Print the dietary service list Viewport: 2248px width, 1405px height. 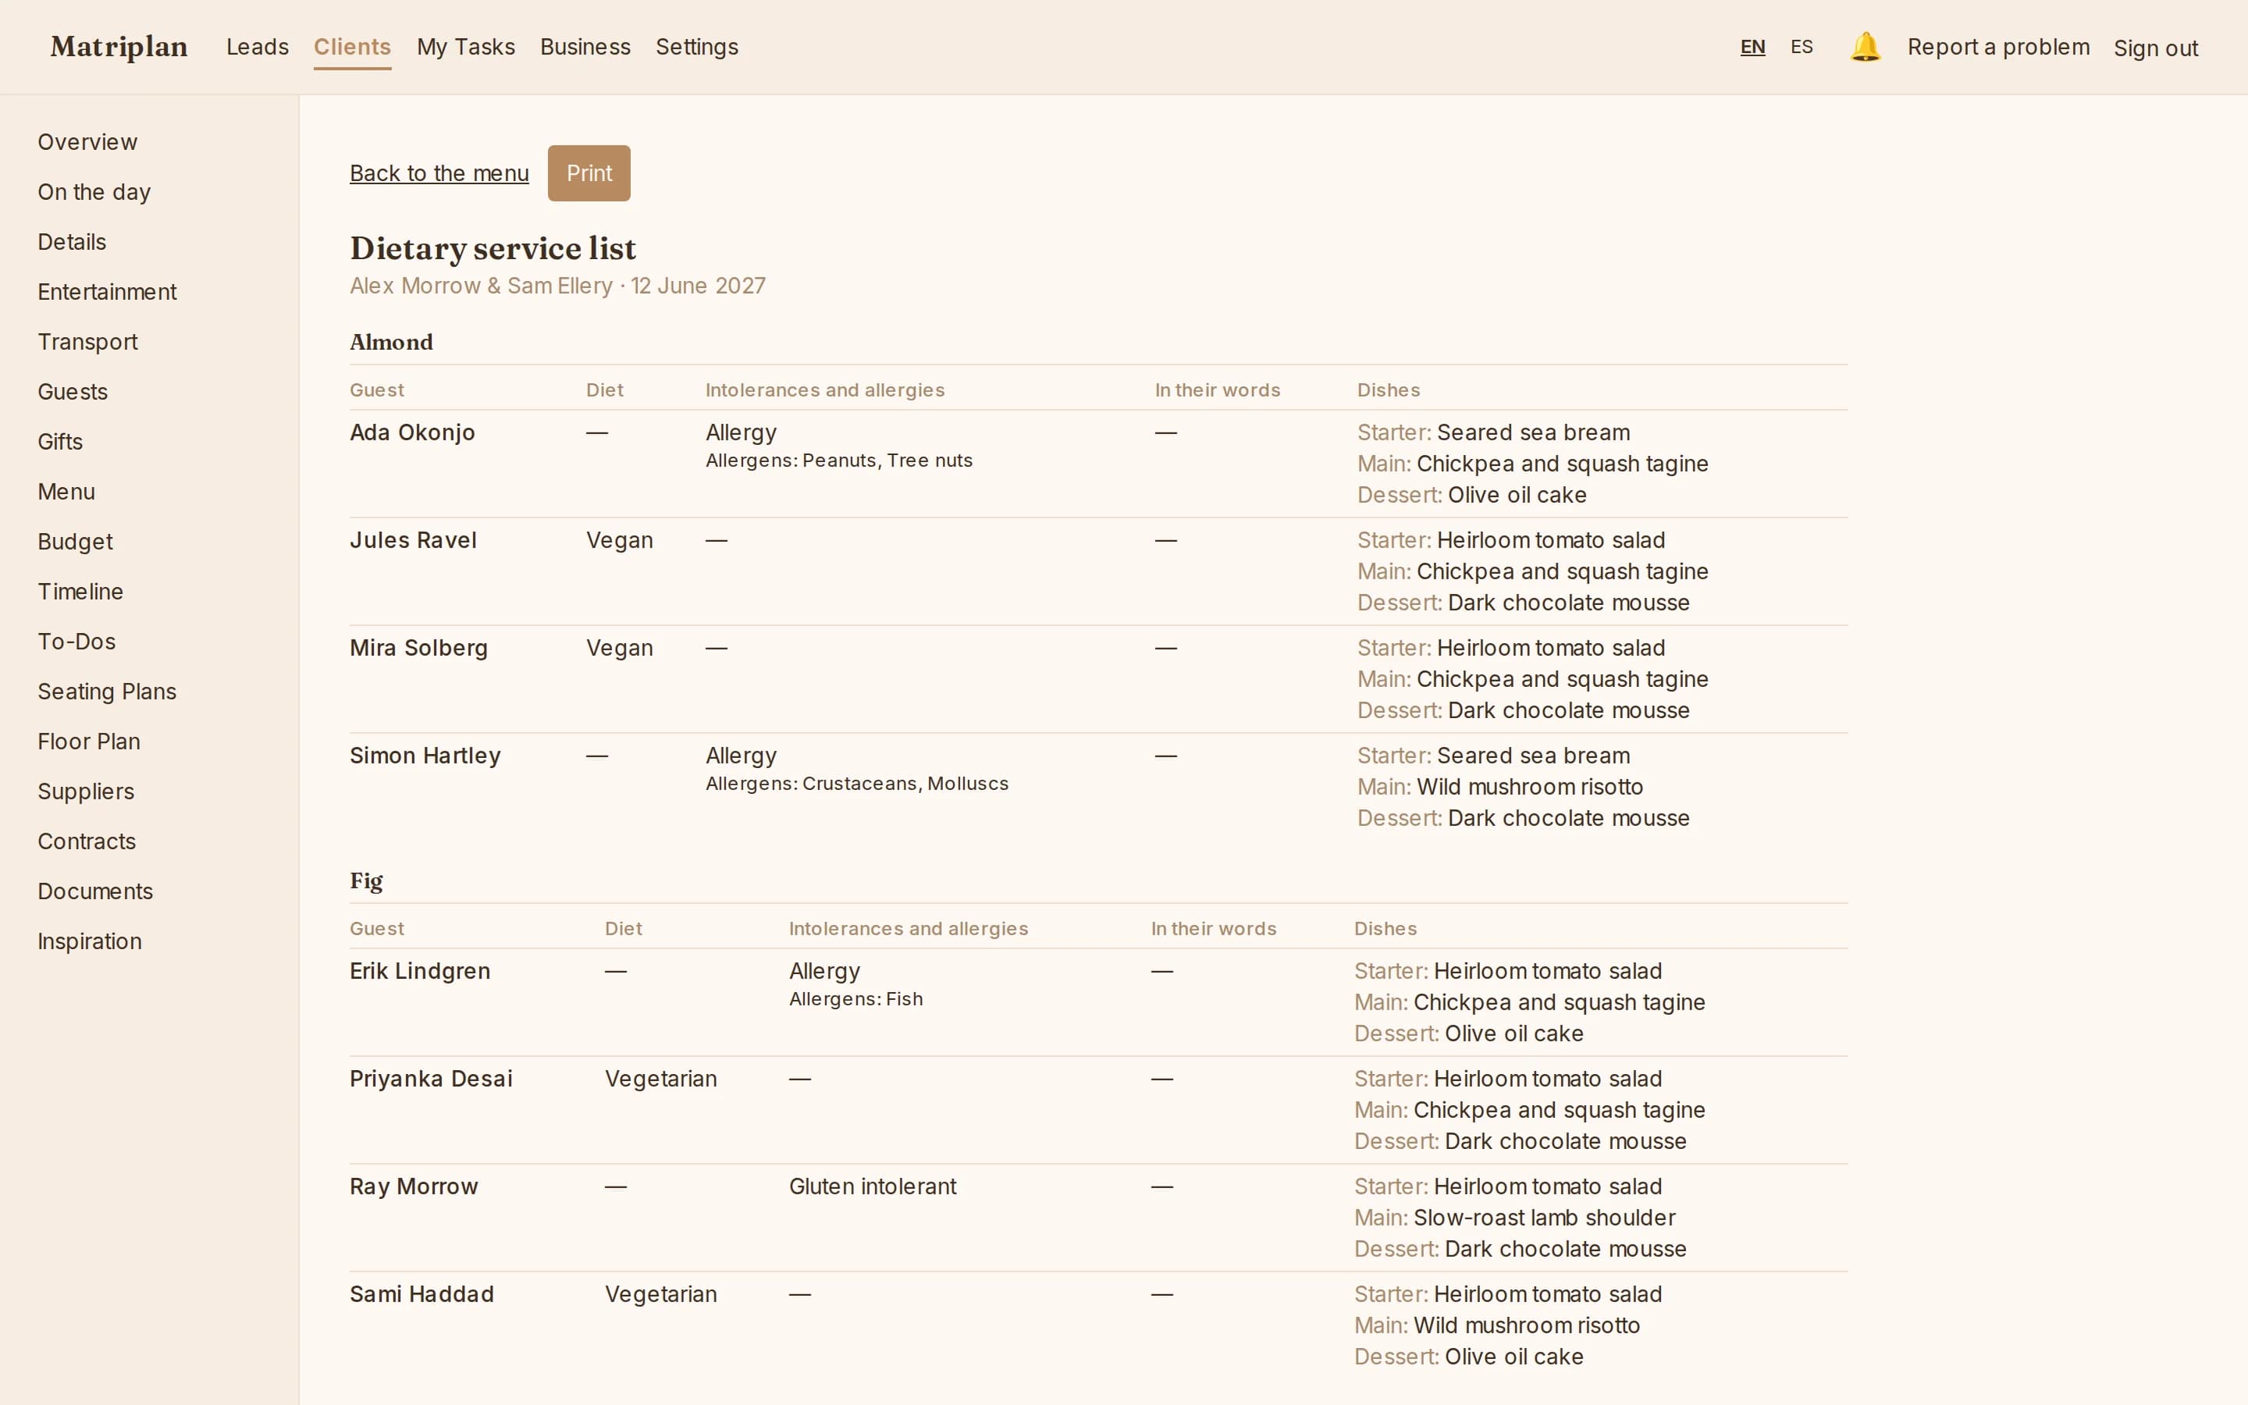(589, 173)
